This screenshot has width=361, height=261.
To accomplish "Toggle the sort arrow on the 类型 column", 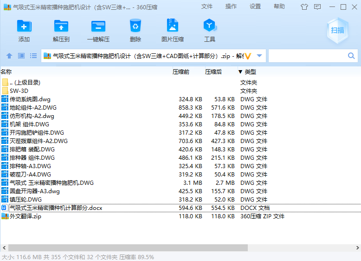I will [x=240, y=72].
